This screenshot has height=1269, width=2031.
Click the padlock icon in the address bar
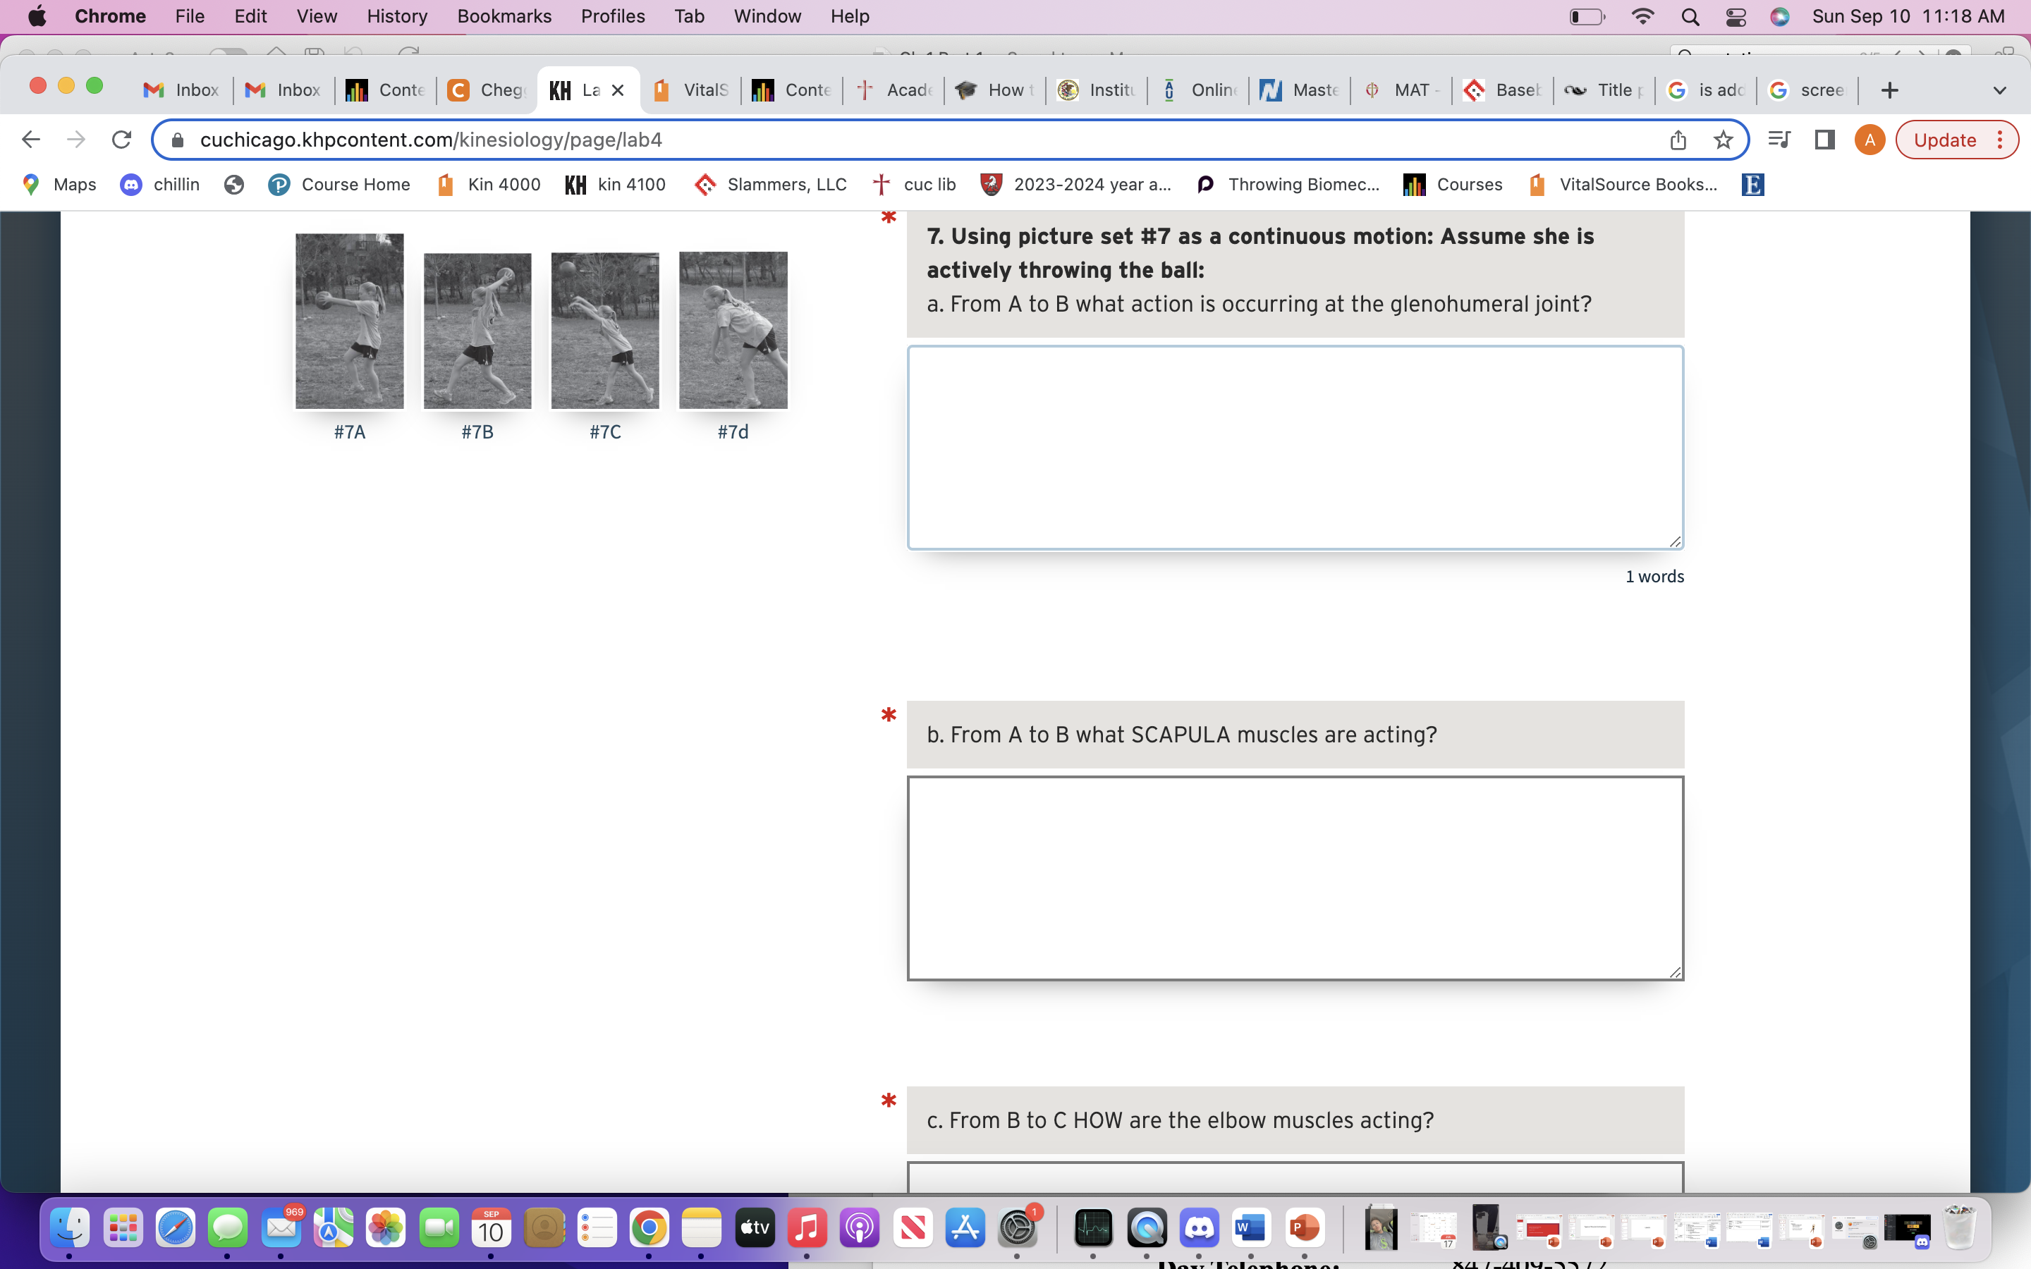[177, 140]
